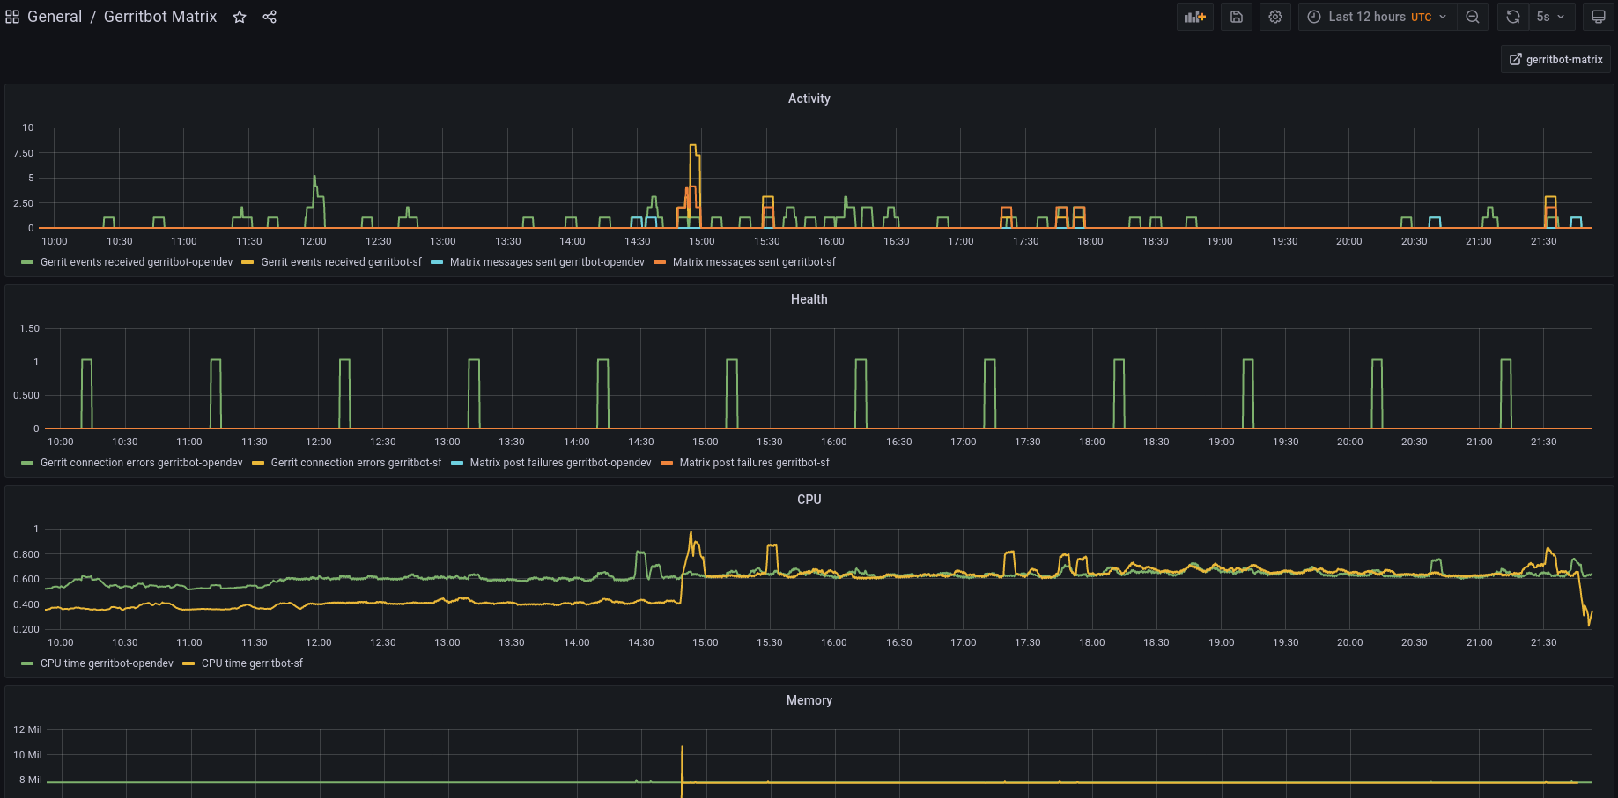Toggle the Gerrit events received gerritbot-opendev series

pyautogui.click(x=137, y=262)
